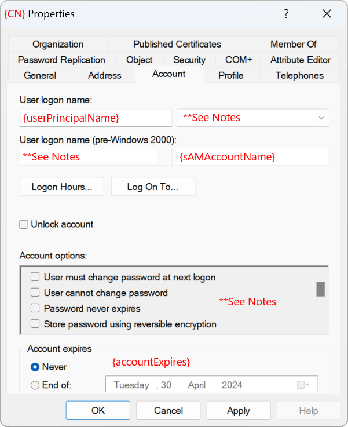
Task: Click the User logon name text field
Action: point(96,118)
